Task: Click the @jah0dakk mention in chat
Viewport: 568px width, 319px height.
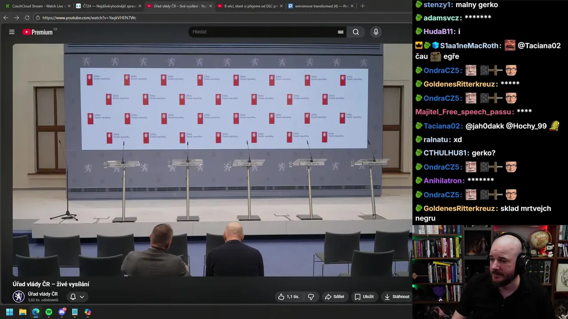Action: click(485, 126)
